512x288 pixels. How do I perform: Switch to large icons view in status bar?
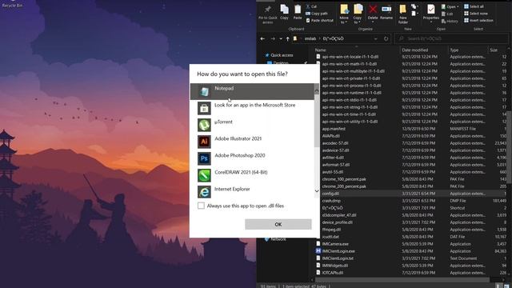pyautogui.click(x=506, y=286)
